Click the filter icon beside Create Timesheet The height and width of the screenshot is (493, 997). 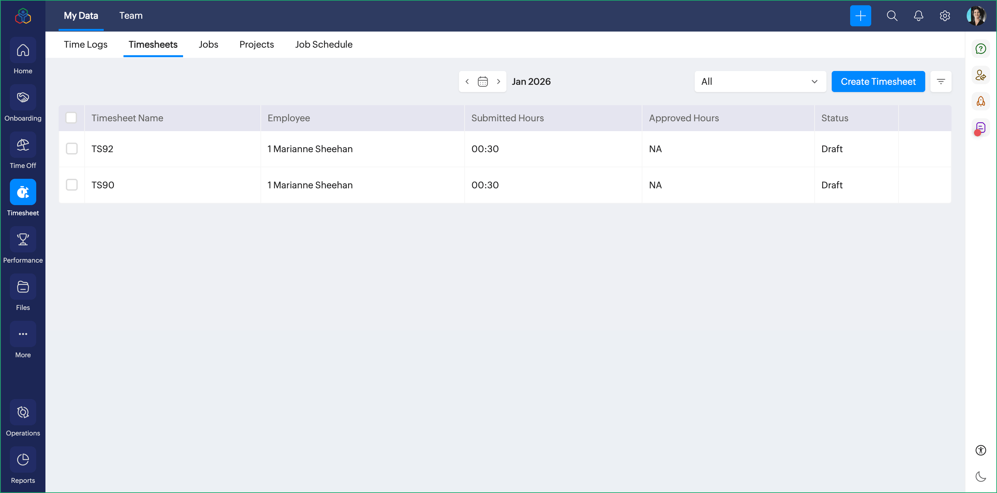pos(940,82)
